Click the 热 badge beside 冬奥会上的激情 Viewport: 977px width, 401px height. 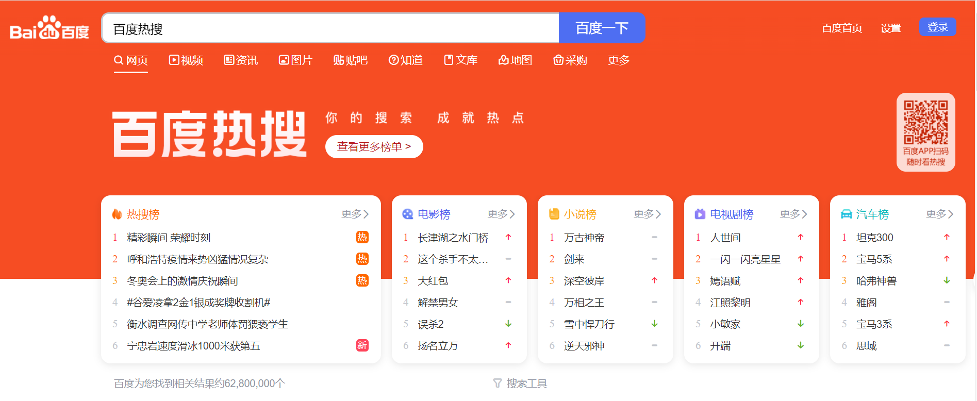pos(362,280)
